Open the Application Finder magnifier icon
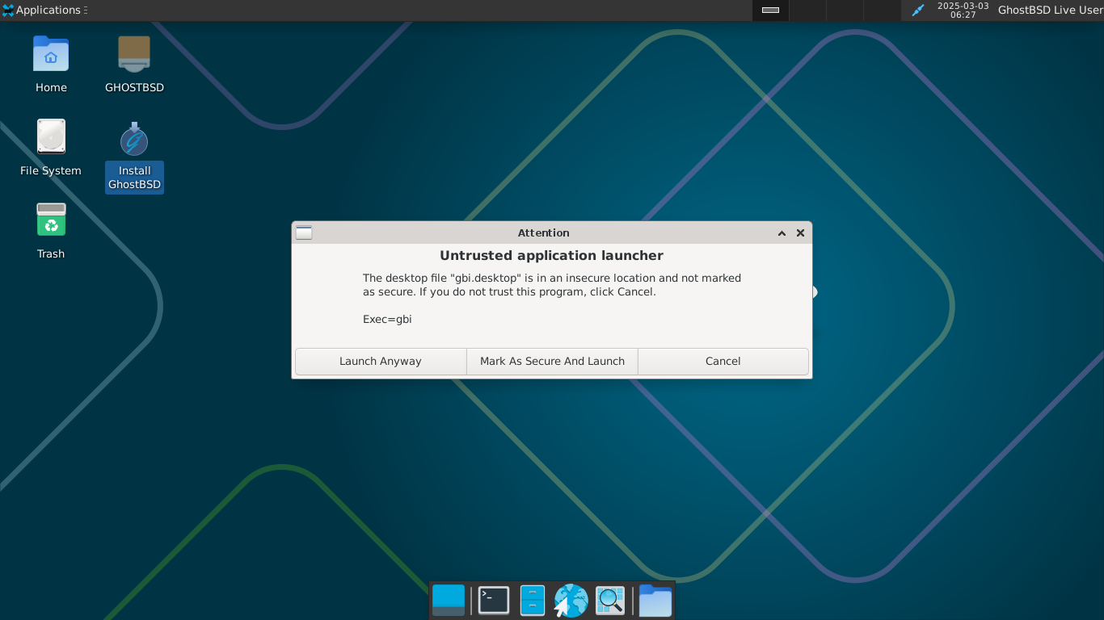The width and height of the screenshot is (1104, 620). click(610, 601)
